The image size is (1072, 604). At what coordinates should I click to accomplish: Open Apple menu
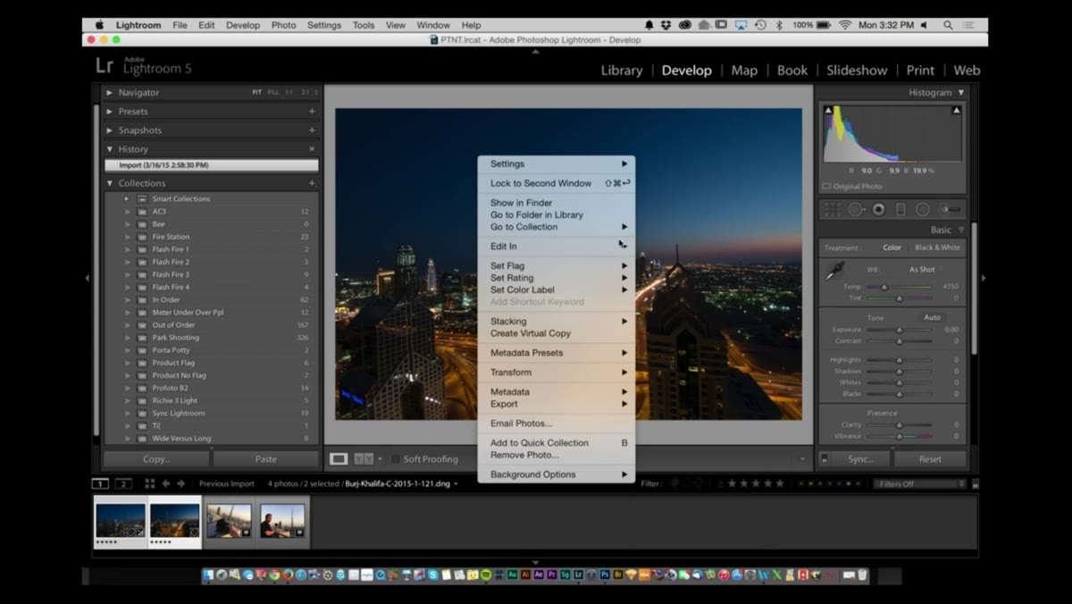(x=99, y=25)
